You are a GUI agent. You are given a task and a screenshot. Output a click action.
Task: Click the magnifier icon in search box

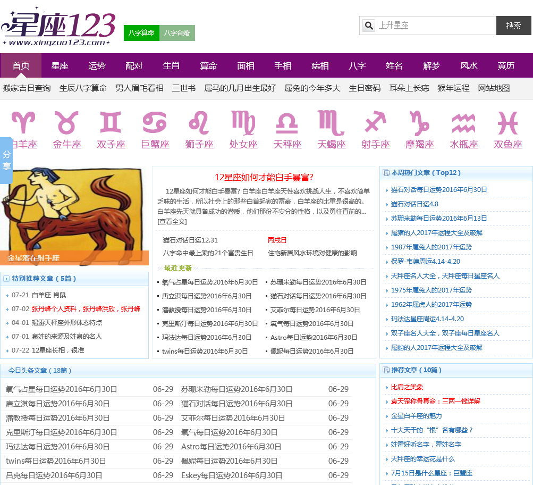(369, 26)
